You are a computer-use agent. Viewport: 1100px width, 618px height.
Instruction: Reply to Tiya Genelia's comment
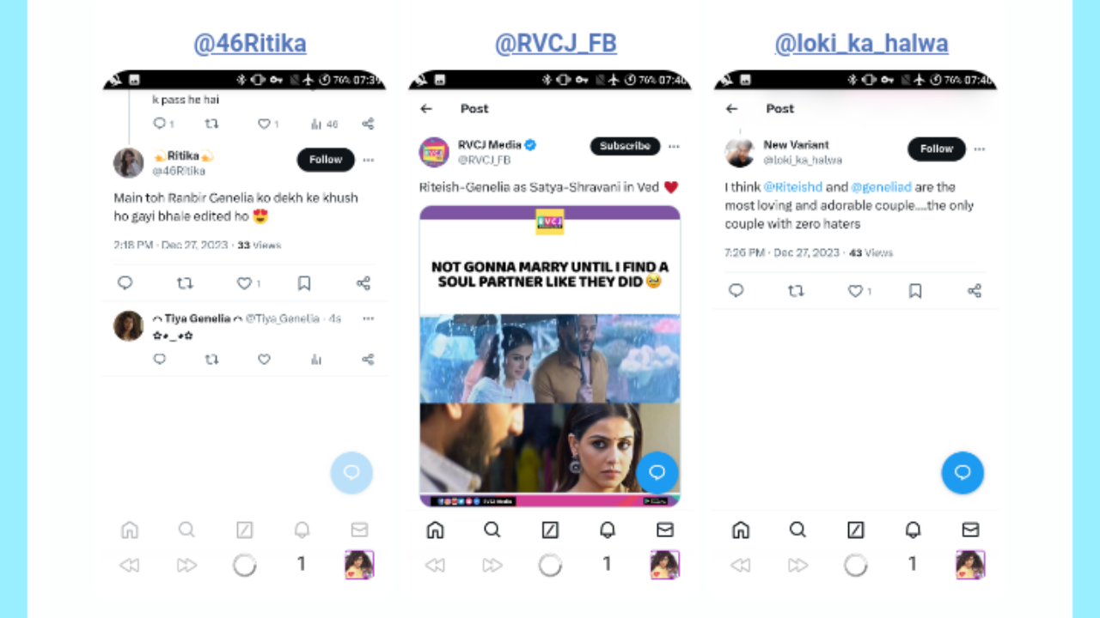(x=159, y=360)
